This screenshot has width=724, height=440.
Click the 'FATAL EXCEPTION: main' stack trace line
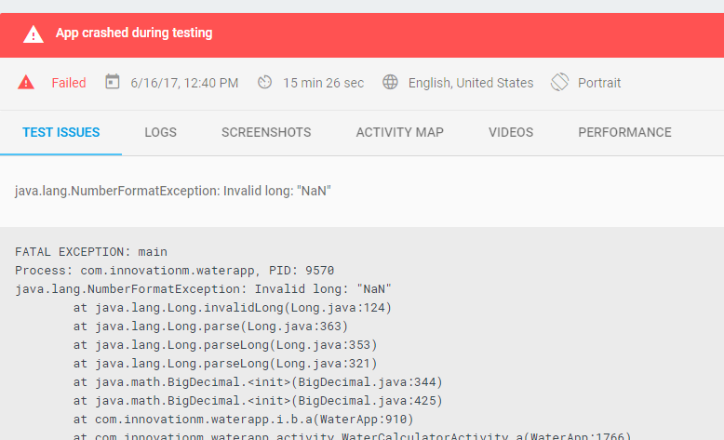[91, 251]
